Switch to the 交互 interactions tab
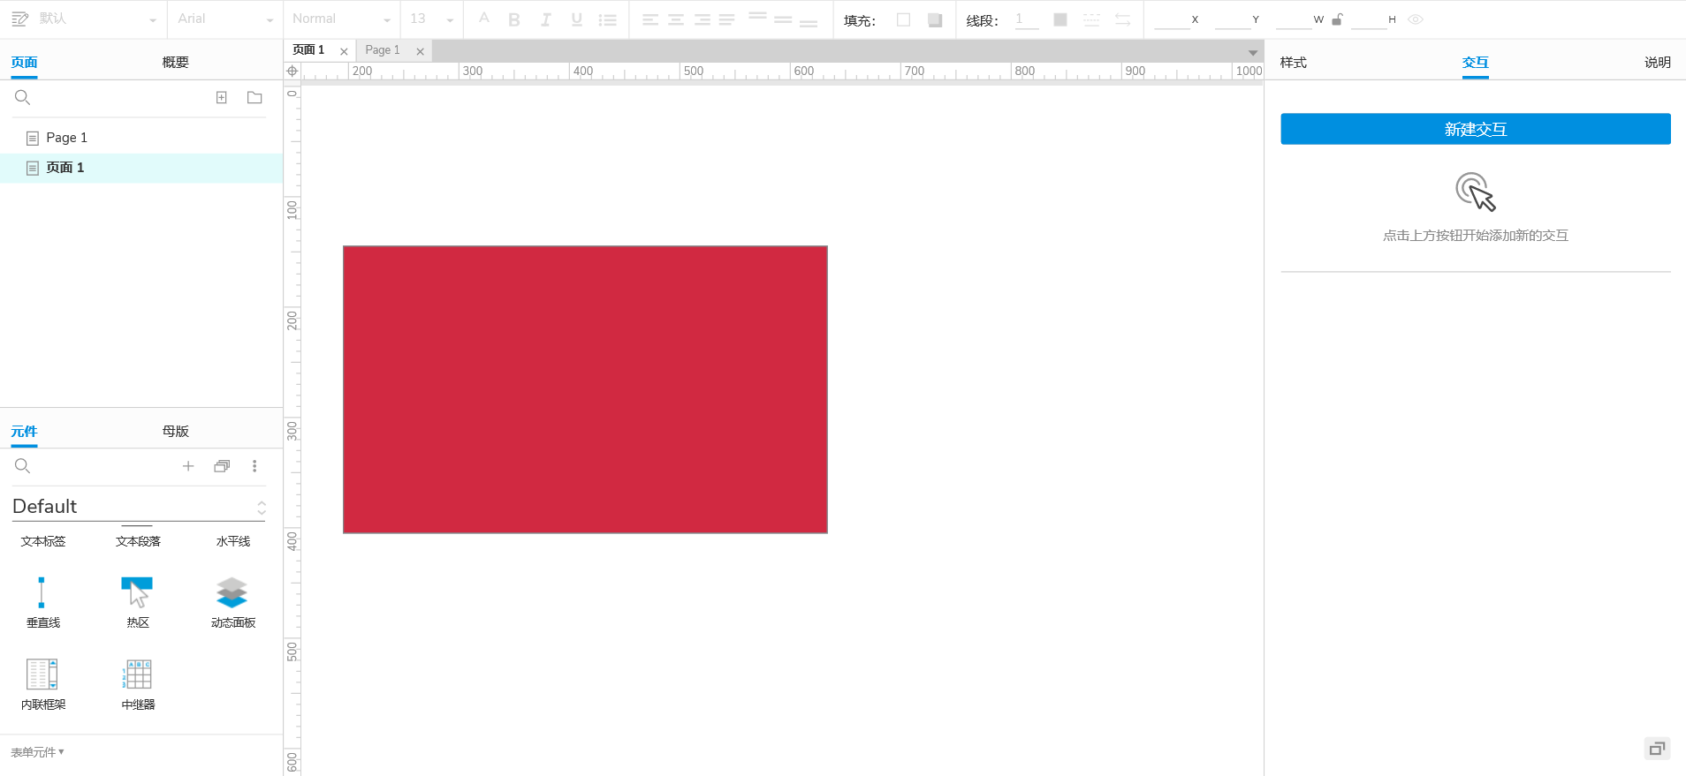Image resolution: width=1686 pixels, height=776 pixels. point(1476,63)
